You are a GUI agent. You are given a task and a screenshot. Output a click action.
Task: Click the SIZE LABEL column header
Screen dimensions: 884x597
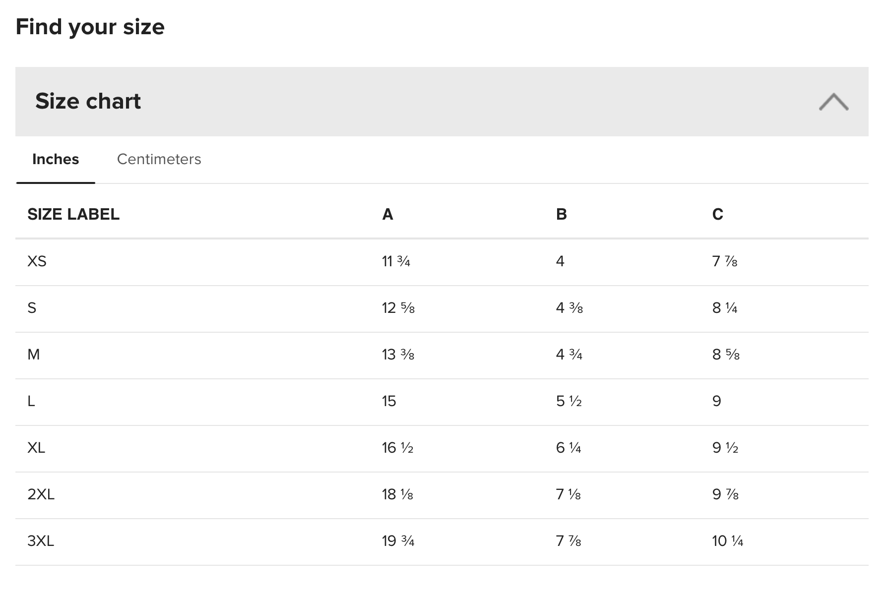(x=73, y=214)
